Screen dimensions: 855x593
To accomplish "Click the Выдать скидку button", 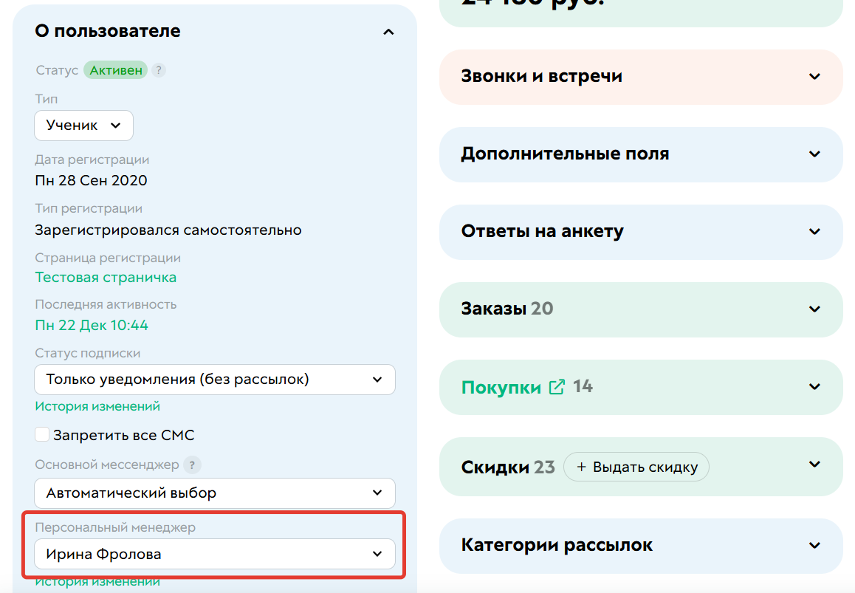I will pos(636,466).
